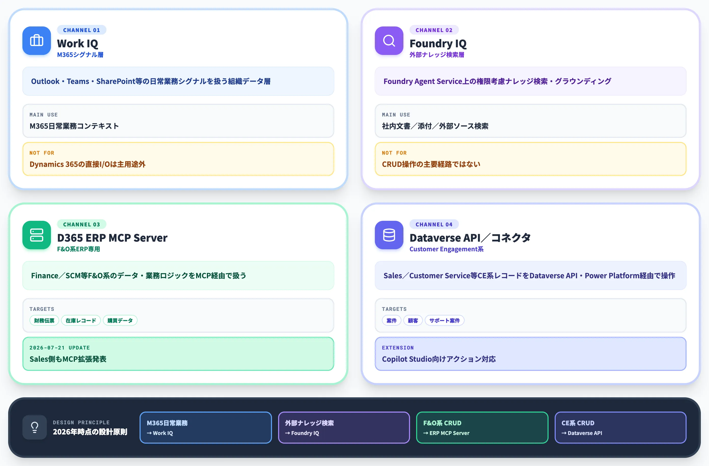709x466 pixels.
Task: Click the Foundry Agent Service description box
Action: 530,81
